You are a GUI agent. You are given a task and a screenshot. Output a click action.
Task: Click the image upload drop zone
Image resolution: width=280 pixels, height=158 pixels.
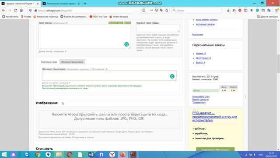coord(109,119)
